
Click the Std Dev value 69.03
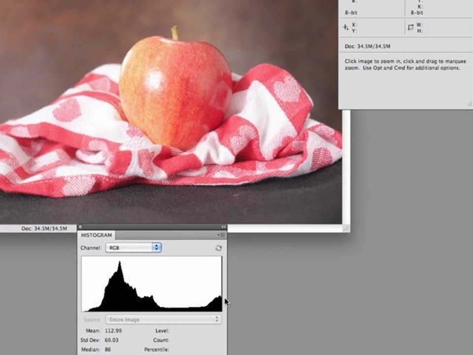(112, 340)
